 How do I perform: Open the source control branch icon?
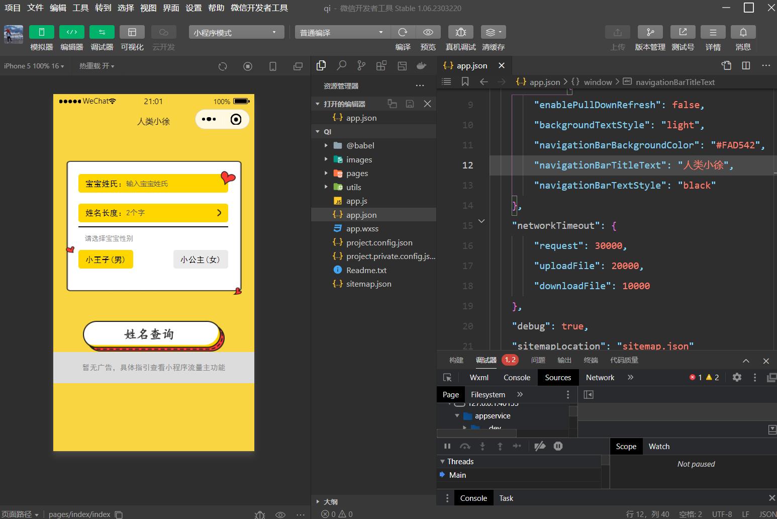(361, 65)
